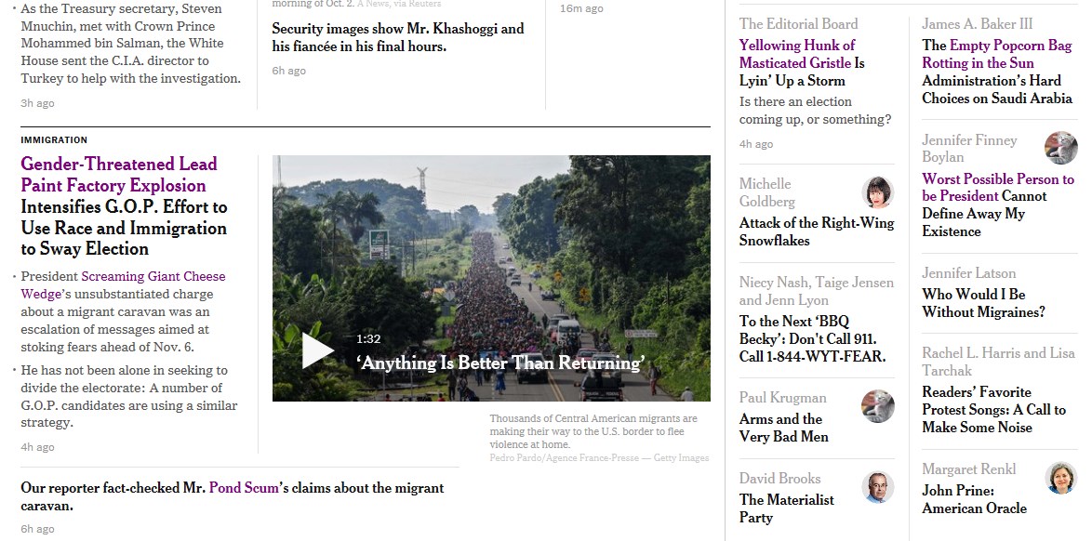Open Readers' Favorite Protest Songs article

click(993, 410)
